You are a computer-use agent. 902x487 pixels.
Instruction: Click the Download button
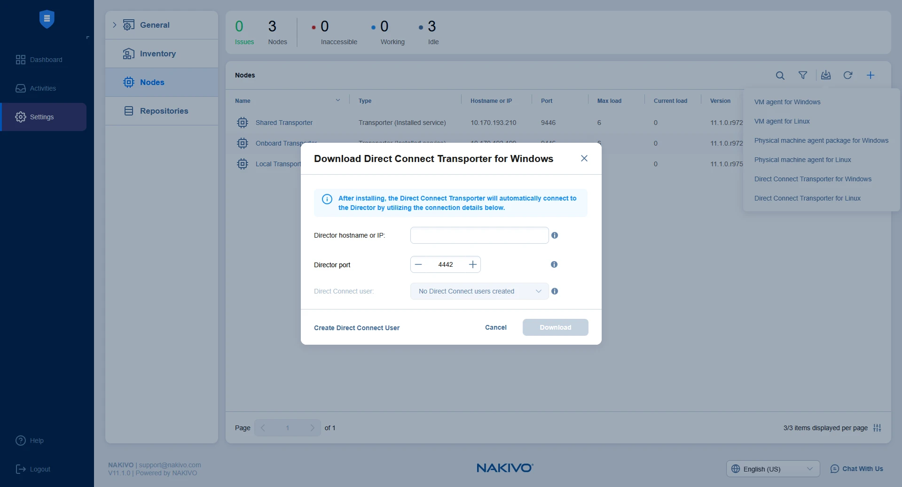tap(555, 327)
